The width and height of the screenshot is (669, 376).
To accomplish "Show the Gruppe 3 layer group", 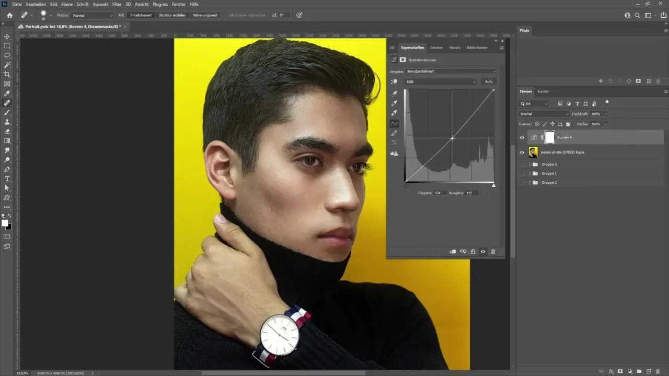I will 522,164.
